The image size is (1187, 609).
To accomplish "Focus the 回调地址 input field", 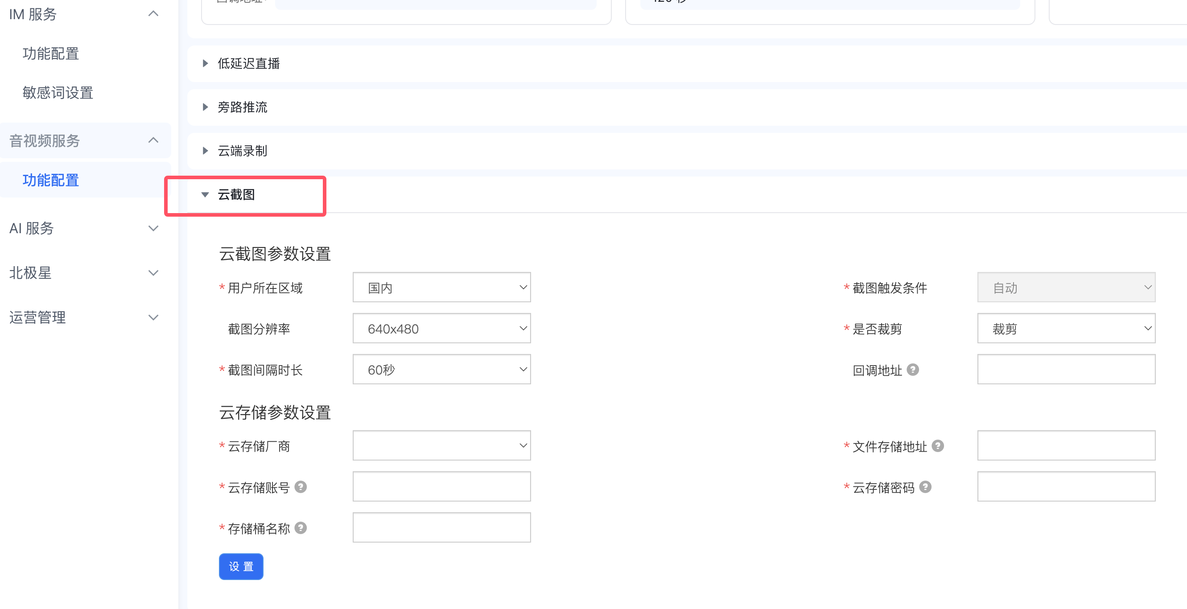I will (x=1066, y=369).
